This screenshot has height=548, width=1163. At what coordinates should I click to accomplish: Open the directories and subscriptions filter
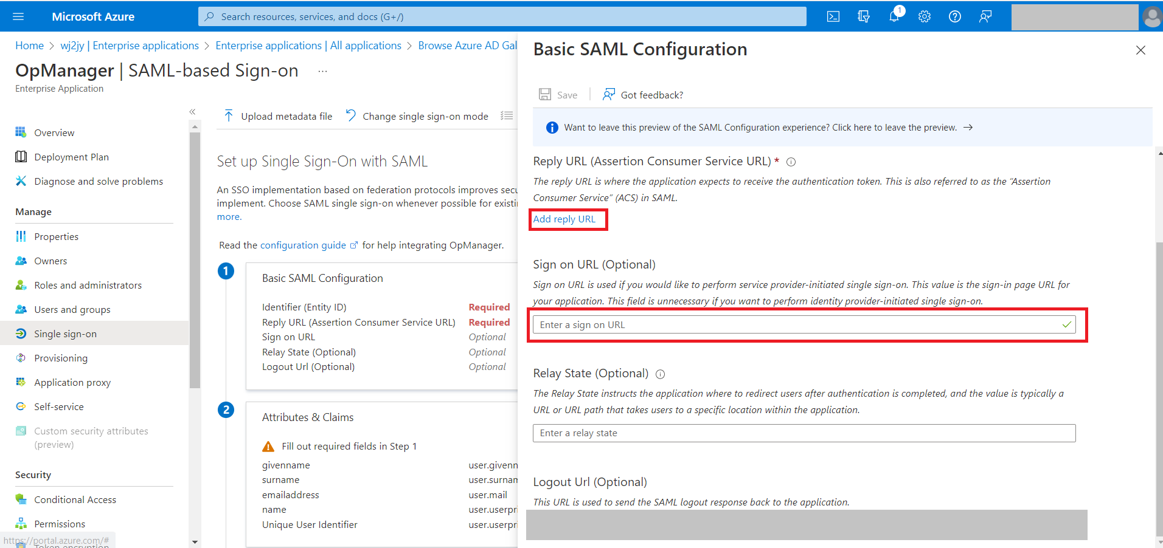[864, 16]
